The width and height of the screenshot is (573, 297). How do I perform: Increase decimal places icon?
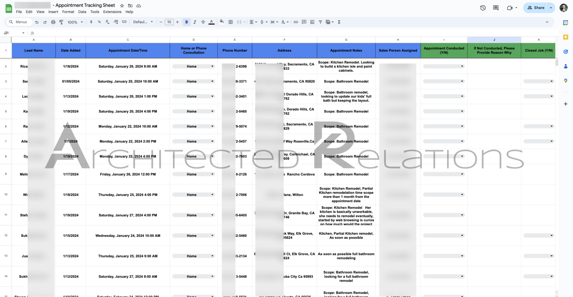click(x=116, y=22)
